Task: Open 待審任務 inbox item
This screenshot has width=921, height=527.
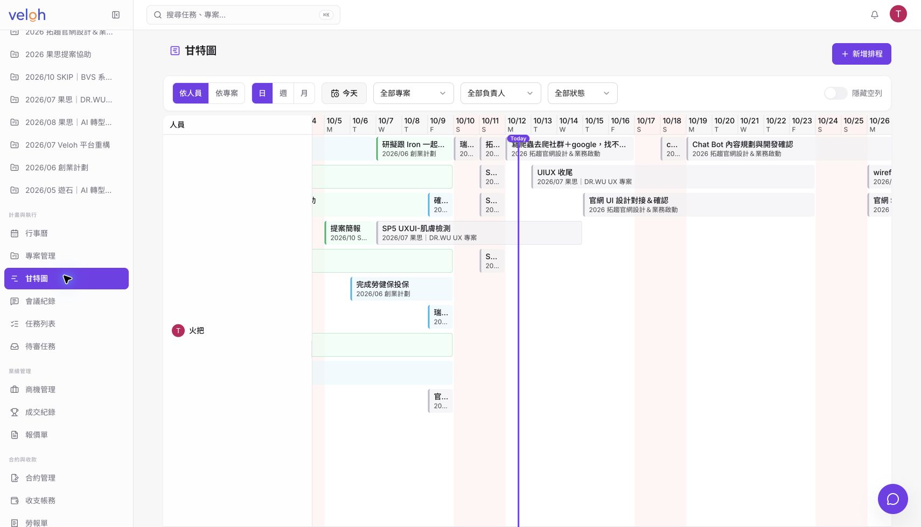Action: [x=66, y=346]
